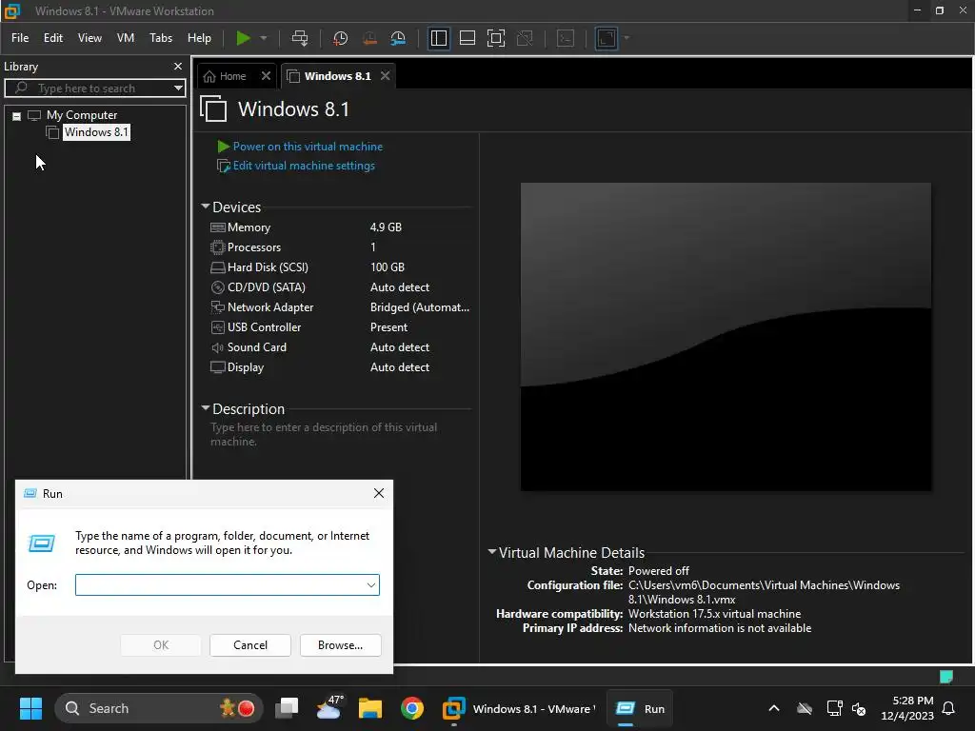Click Cancel in the Run dialog
This screenshot has width=975, height=731.
click(250, 645)
